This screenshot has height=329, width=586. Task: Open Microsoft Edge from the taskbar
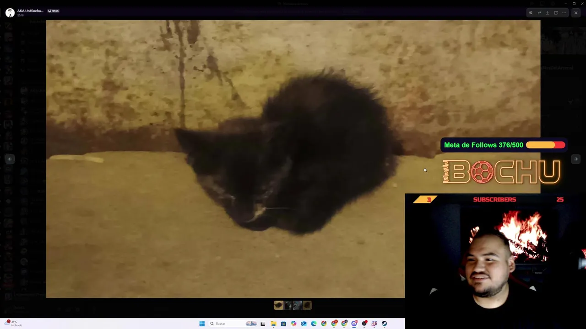click(314, 324)
